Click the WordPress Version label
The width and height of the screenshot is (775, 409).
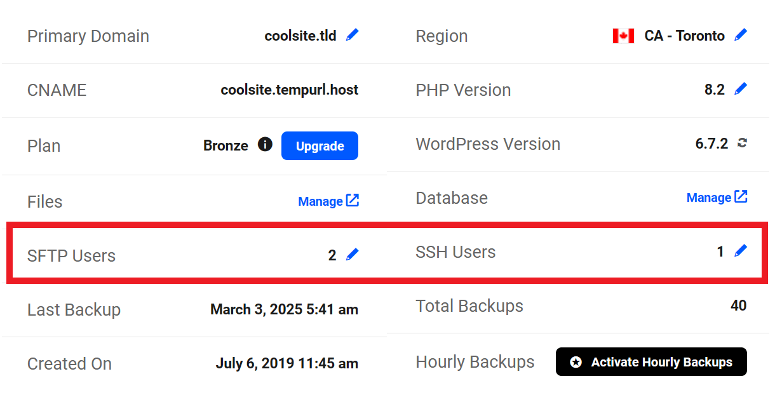coord(488,144)
